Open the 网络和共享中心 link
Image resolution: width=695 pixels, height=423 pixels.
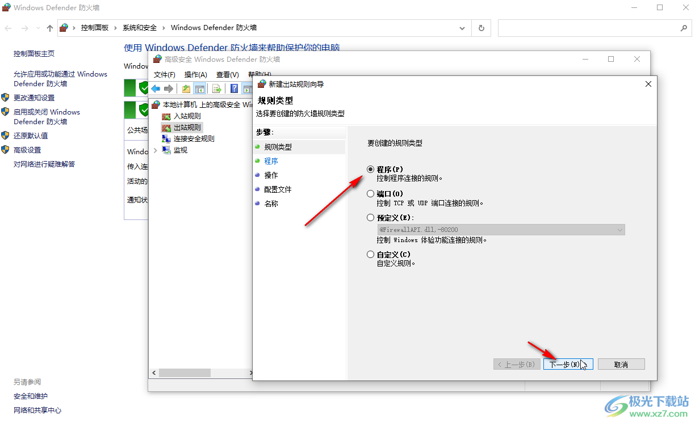(37, 411)
